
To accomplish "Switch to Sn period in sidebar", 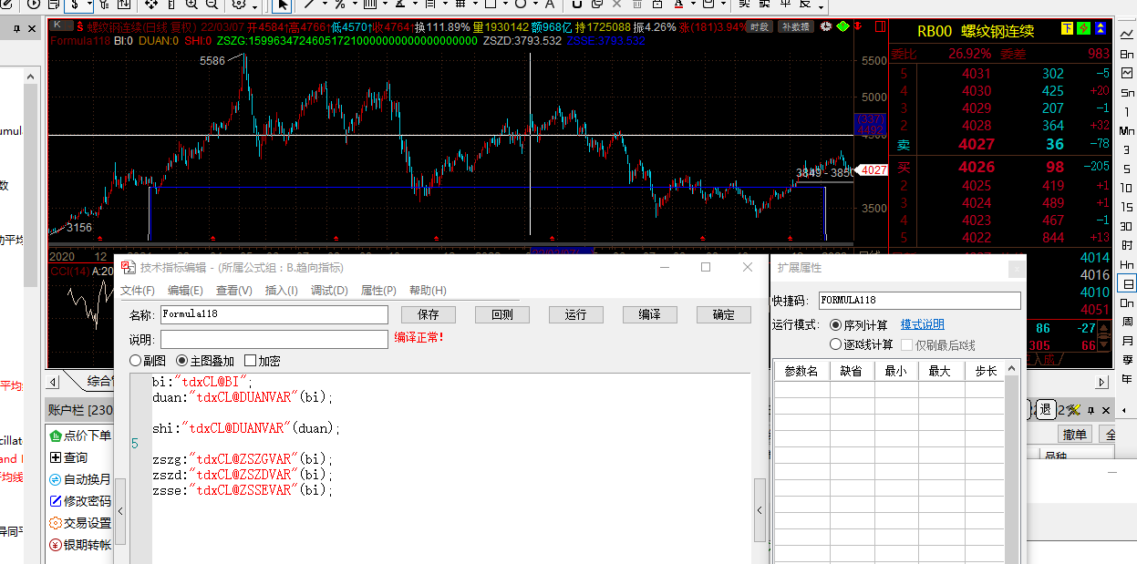I will tap(1128, 93).
